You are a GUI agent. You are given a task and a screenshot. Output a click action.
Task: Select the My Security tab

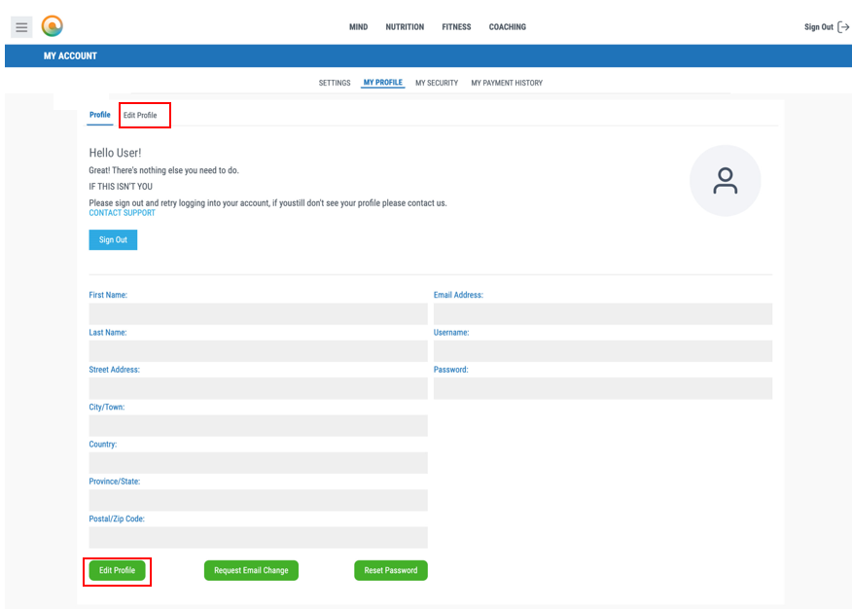(x=437, y=83)
